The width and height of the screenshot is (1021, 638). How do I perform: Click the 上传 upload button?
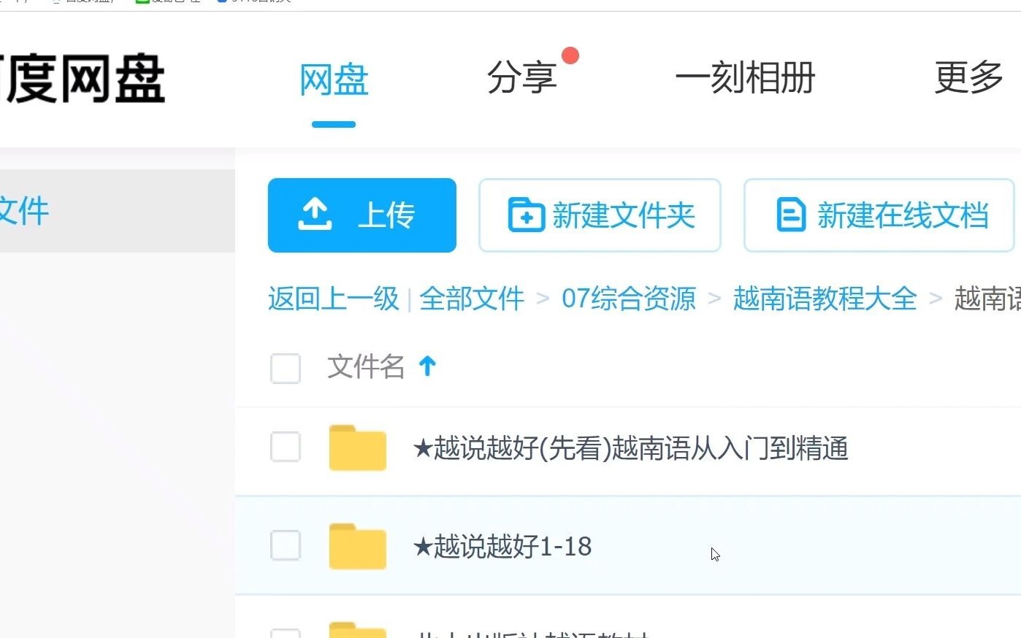coord(362,215)
